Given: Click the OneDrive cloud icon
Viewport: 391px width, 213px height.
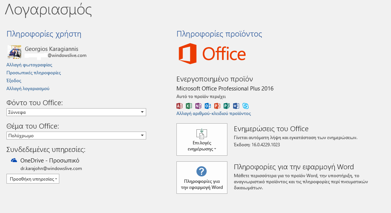Looking at the screenshot, I should click(14, 160).
